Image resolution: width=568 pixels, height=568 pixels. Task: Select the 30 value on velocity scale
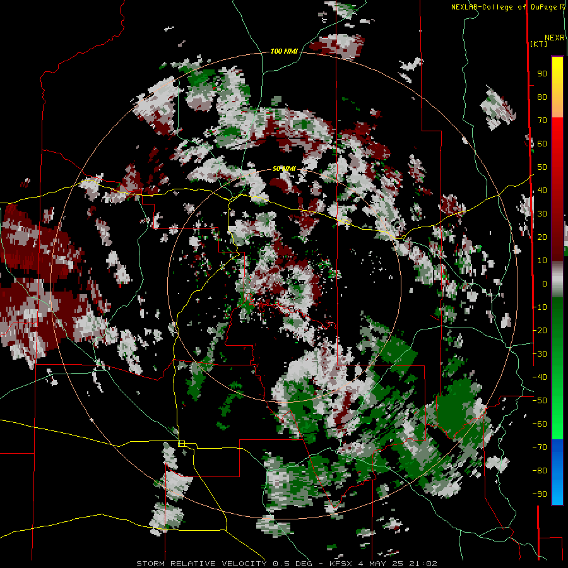coord(542,214)
